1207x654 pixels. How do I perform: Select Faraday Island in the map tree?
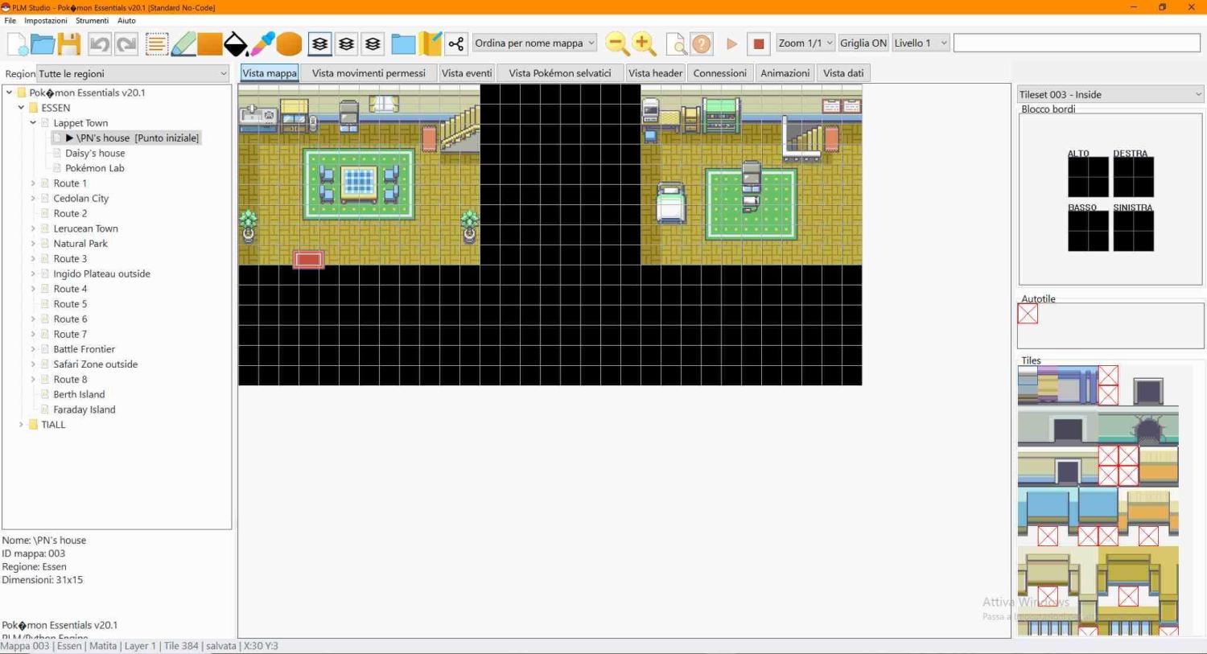84,409
